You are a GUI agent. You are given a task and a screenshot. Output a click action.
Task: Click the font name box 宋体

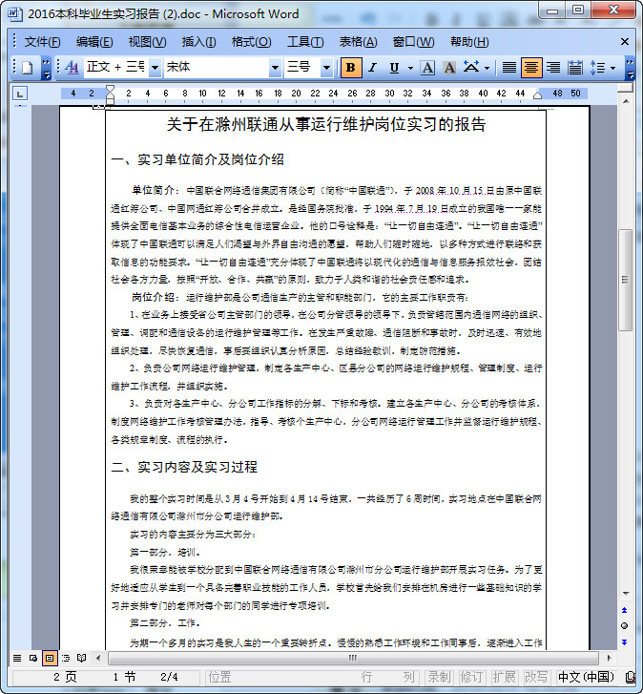[217, 68]
